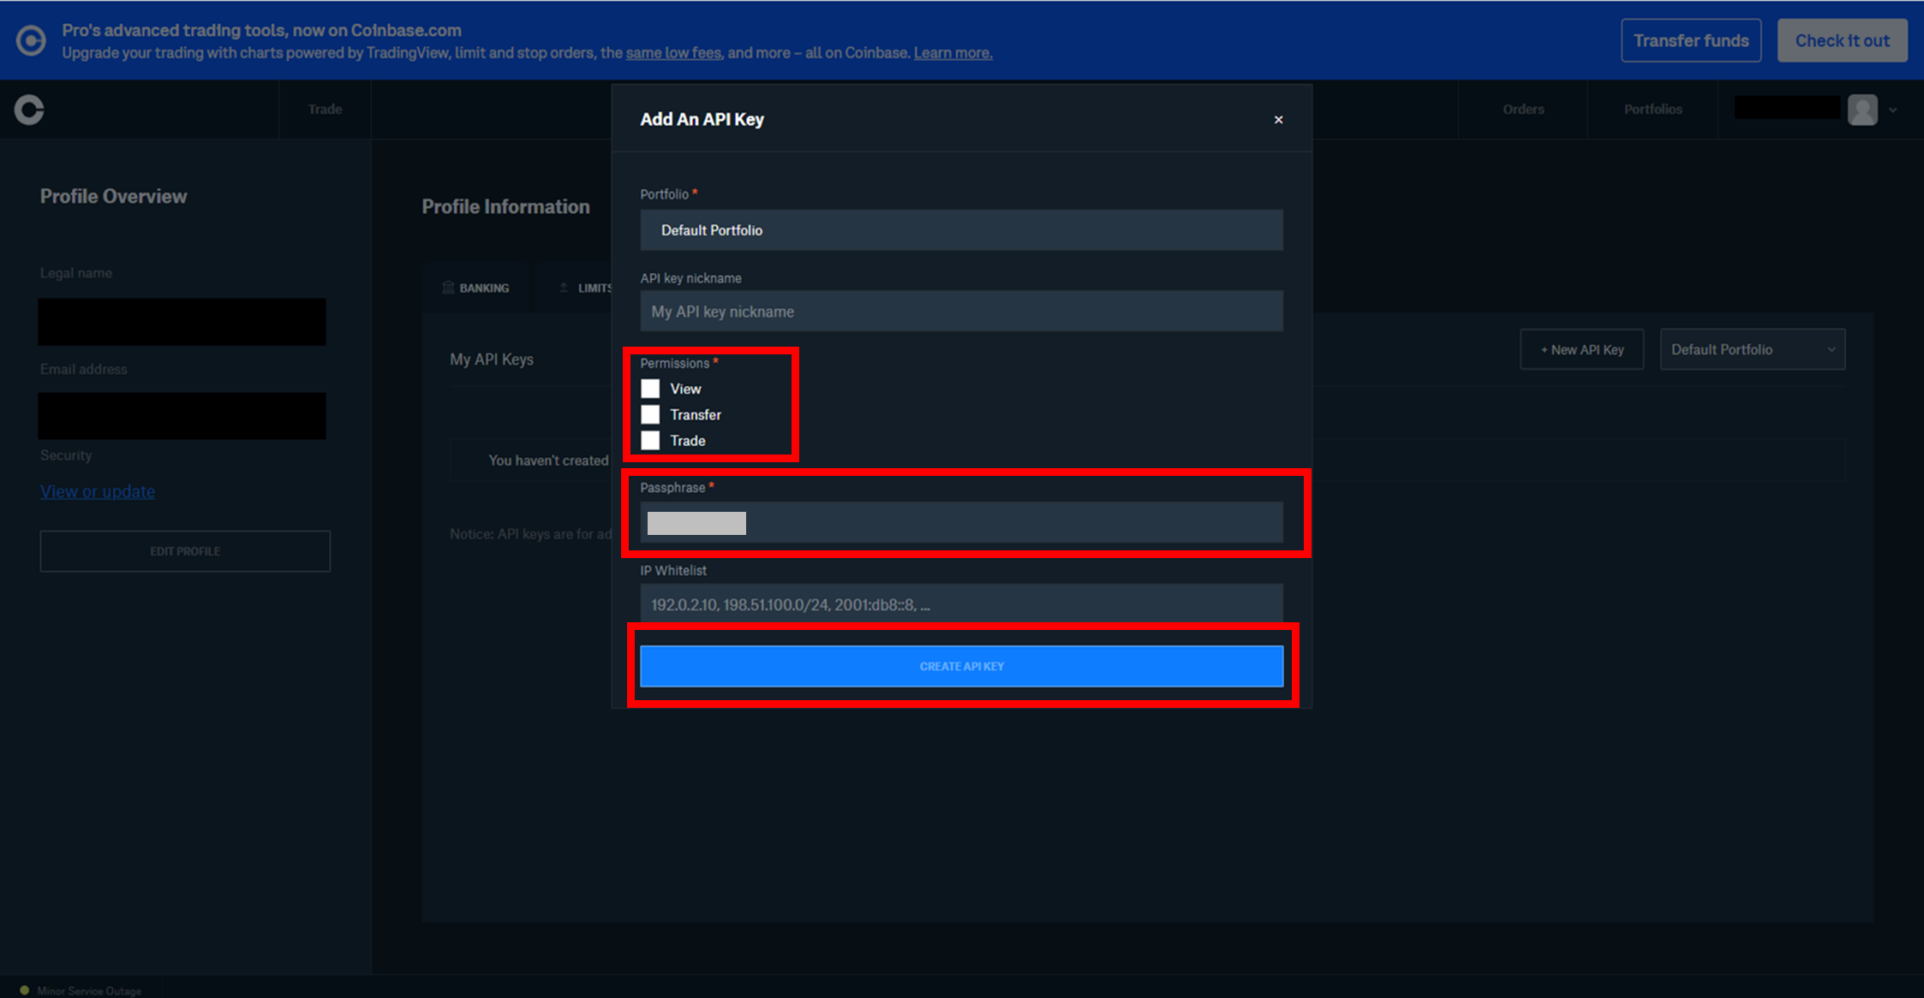This screenshot has width=1924, height=998.
Task: Toggle the View permission checkbox
Action: pyautogui.click(x=650, y=388)
